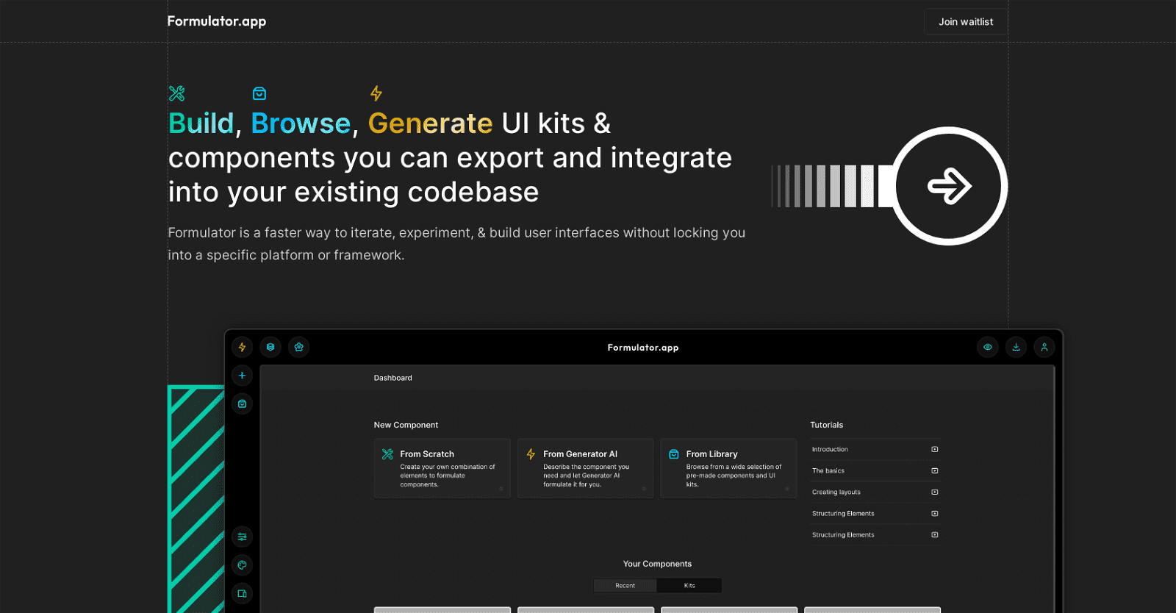The image size is (1176, 613).
Task: Open the user profile icon
Action: 1044,347
